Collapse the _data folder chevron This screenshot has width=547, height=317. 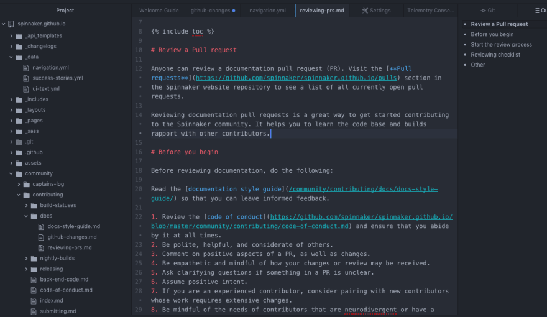coord(11,57)
